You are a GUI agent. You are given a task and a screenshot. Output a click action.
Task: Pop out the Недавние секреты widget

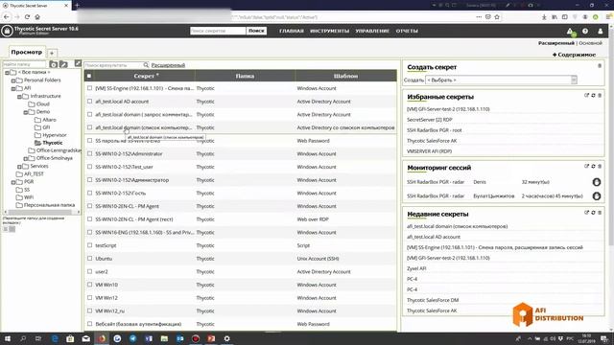point(586,213)
